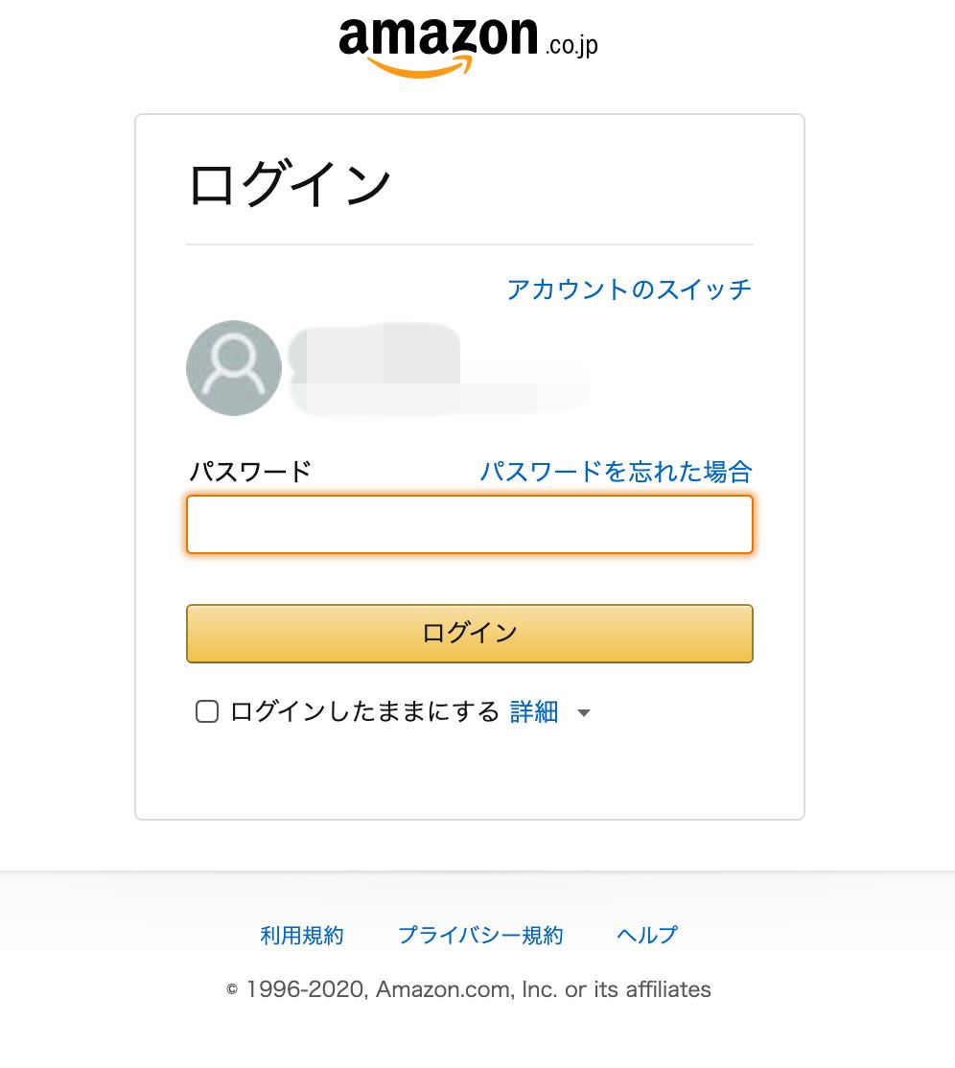Open the プライバシー規約 footer link
This screenshot has width=955, height=1068.
pos(480,936)
